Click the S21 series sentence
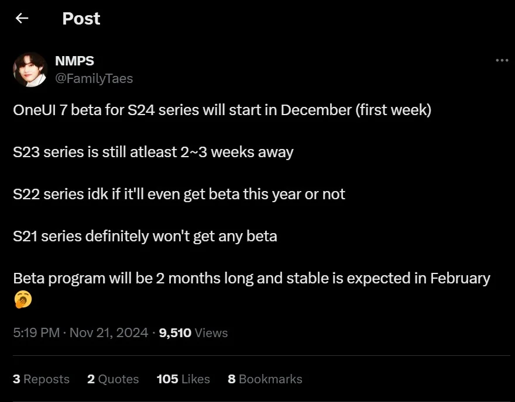 (145, 236)
